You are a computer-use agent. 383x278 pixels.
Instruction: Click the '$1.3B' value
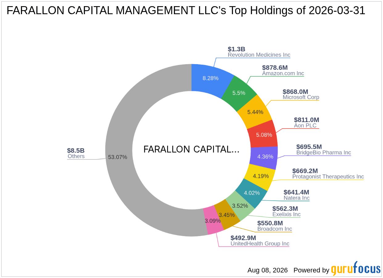[x=237, y=49]
